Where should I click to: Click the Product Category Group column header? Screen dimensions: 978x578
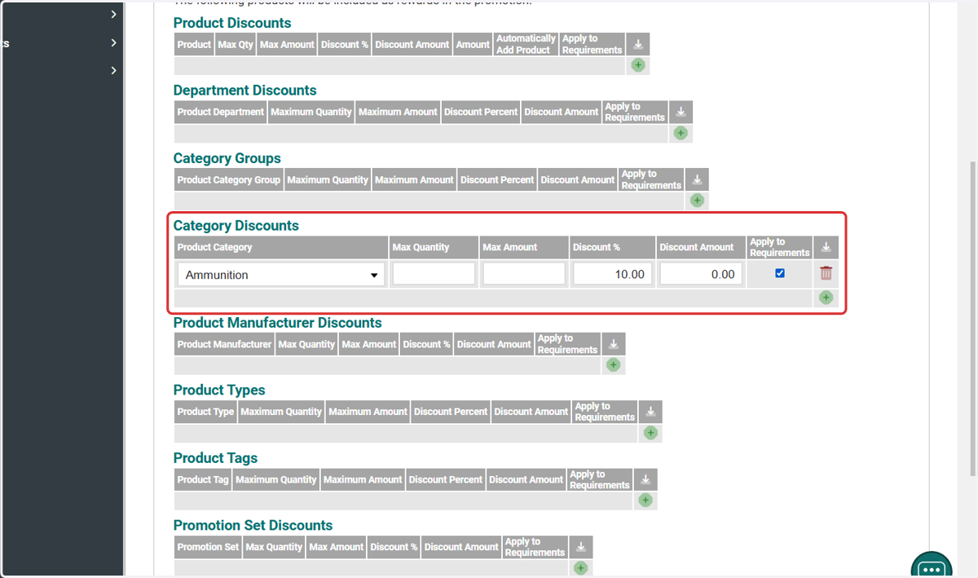(229, 179)
